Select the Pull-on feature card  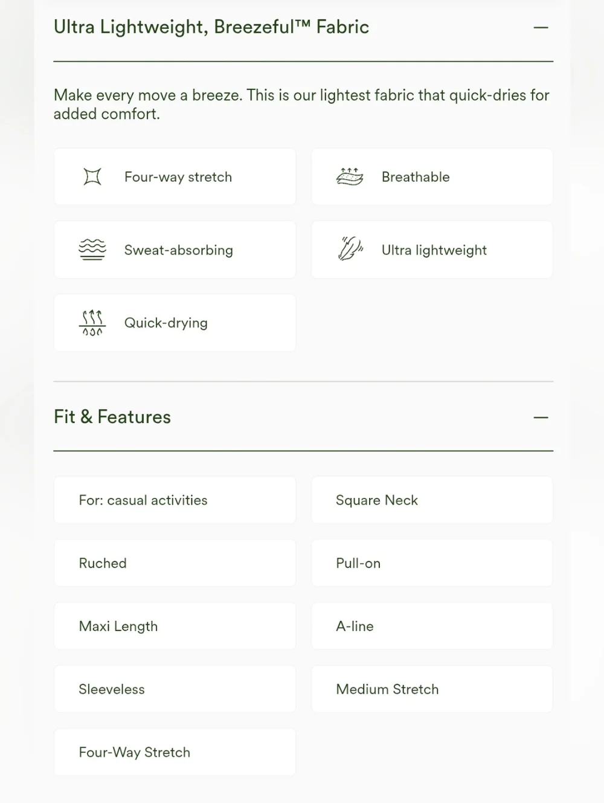[432, 563]
